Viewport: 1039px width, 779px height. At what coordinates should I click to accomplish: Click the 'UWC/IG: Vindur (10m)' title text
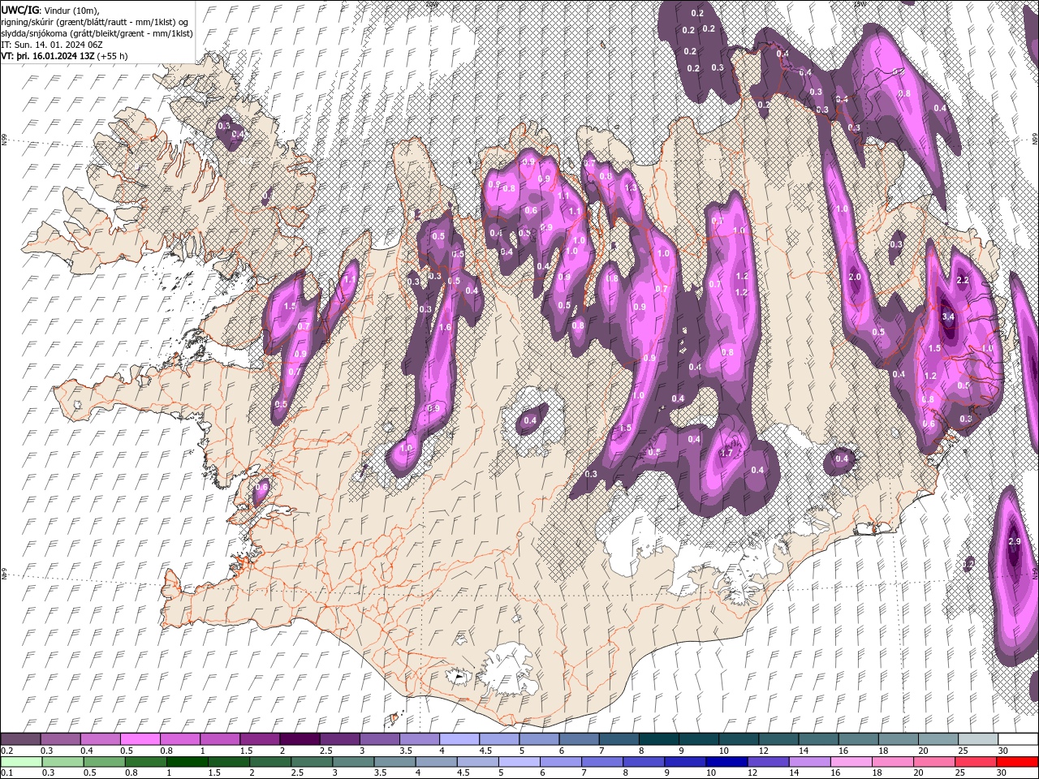(x=50, y=10)
